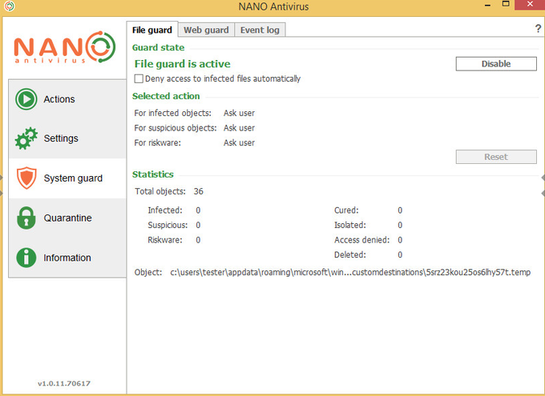Click 'File guard is active' status text

pos(183,64)
